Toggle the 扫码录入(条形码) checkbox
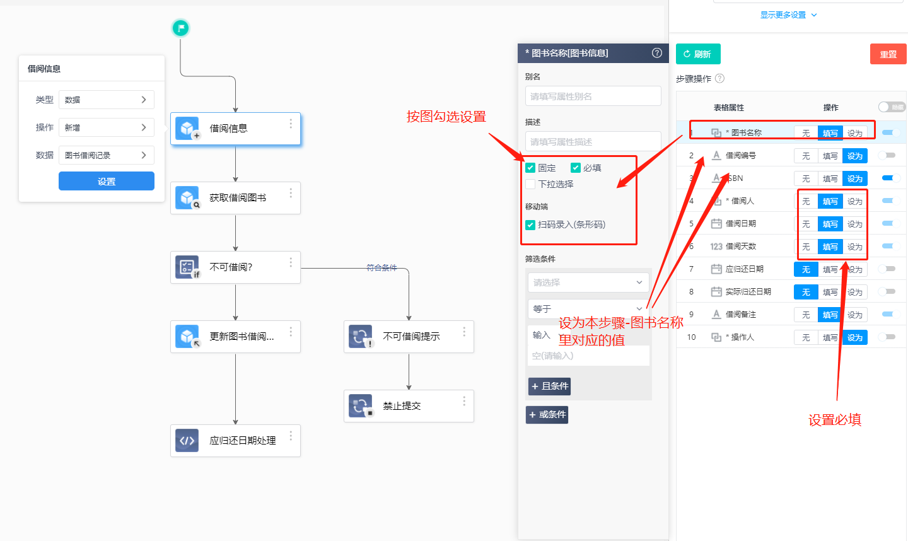The width and height of the screenshot is (908, 541). tap(530, 224)
